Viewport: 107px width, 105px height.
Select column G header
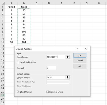pyautogui.click(x=87, y=3)
